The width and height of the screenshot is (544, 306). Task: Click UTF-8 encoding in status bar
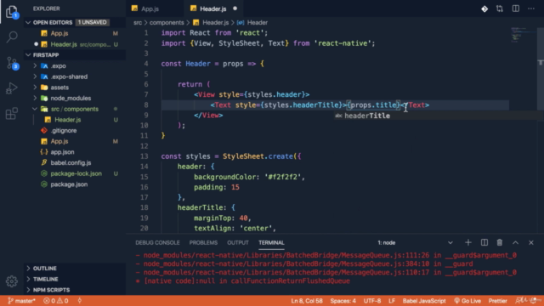372,301
